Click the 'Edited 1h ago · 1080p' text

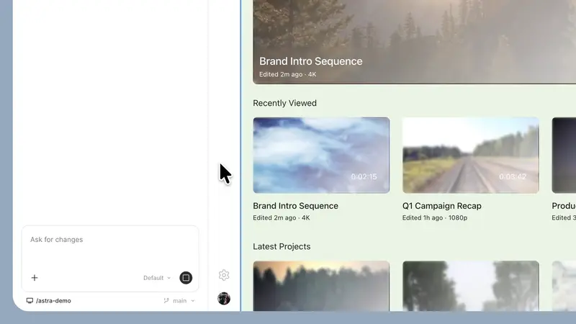(435, 218)
